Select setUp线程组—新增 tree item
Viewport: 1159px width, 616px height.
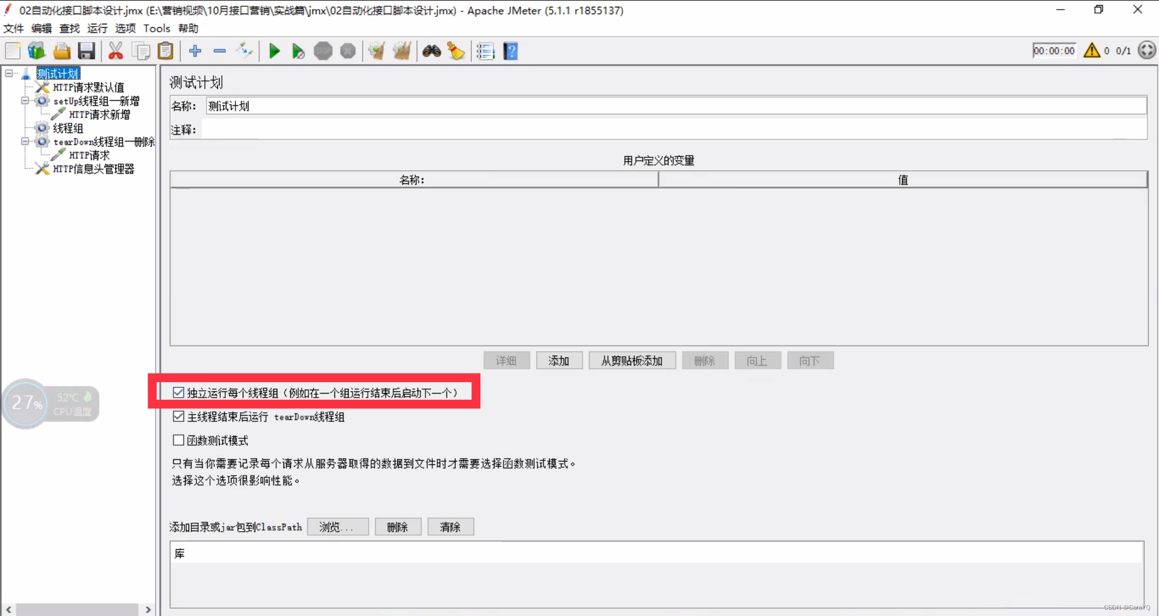96,101
